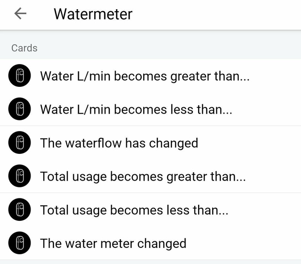
Task: Tap header bar area right of Watermeter title
Action: tap(217, 15)
